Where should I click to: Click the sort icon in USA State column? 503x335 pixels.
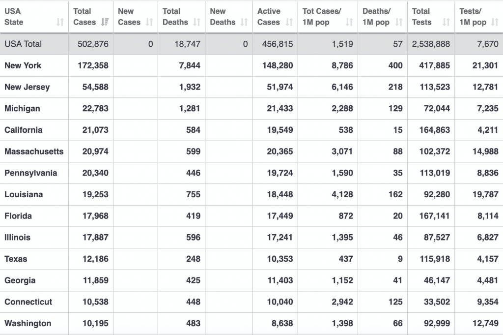tap(60, 22)
